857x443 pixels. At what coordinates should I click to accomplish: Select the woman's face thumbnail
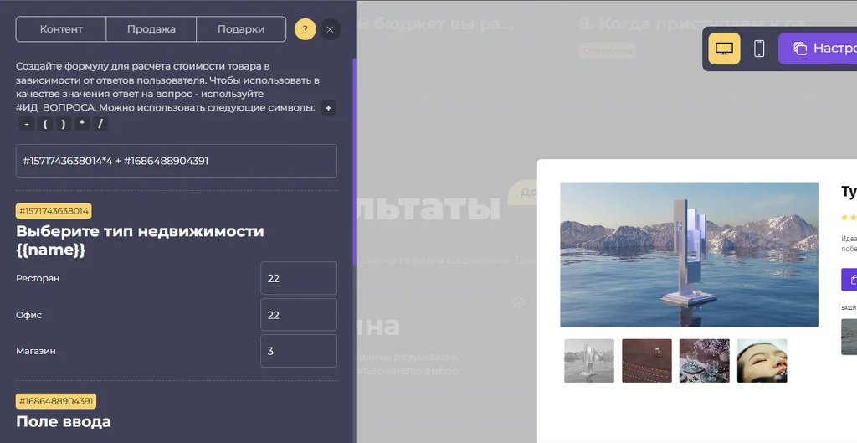tap(762, 361)
